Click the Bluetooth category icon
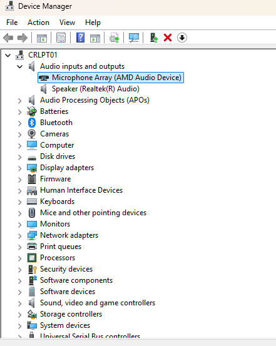The height and width of the screenshot is (346, 276). 32,123
